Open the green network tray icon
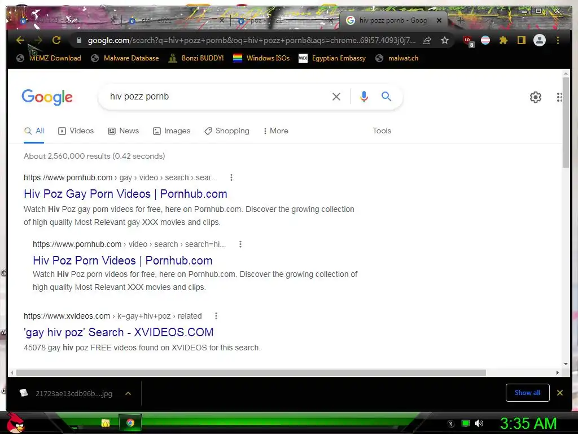Screen dimensions: 578x434 (466, 423)
